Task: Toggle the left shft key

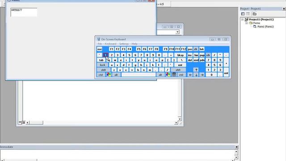Action: pyautogui.click(x=104, y=70)
